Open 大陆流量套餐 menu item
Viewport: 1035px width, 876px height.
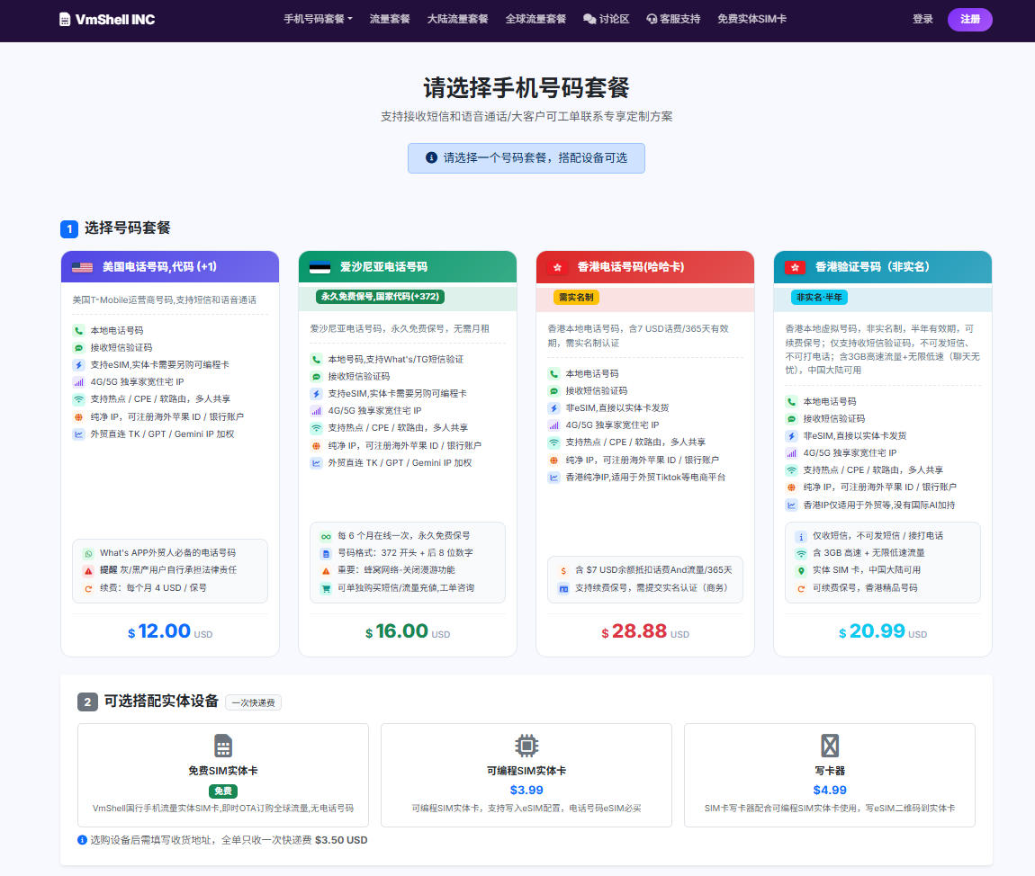(x=457, y=19)
